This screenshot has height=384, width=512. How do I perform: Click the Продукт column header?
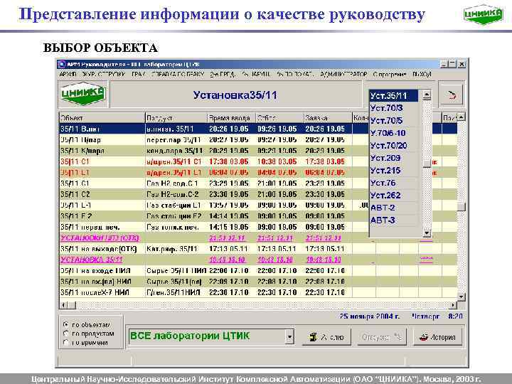point(176,117)
